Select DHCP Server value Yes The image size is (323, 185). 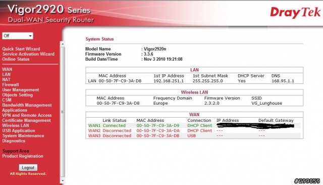(x=241, y=81)
